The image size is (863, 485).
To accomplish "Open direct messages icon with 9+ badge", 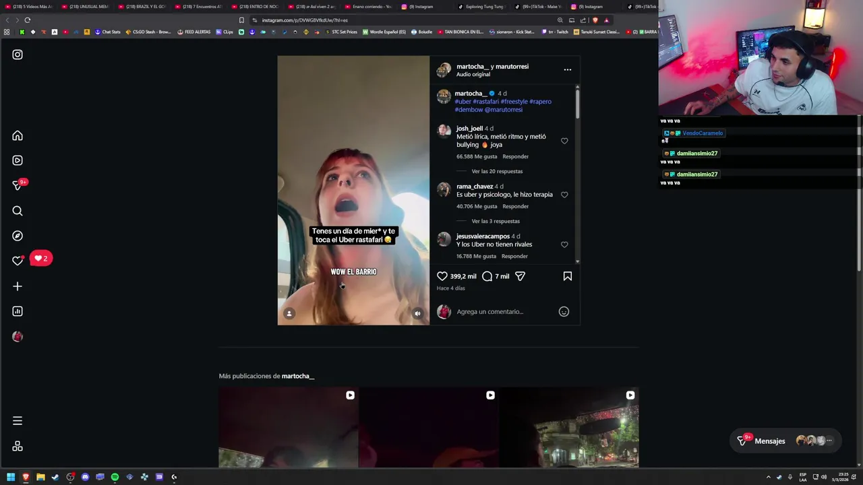I will click(18, 185).
